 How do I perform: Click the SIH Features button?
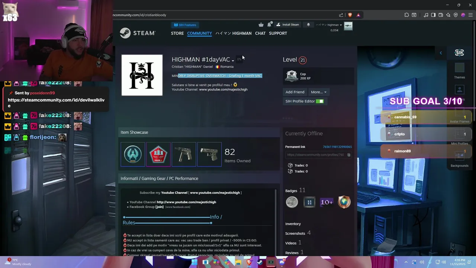pos(185,25)
